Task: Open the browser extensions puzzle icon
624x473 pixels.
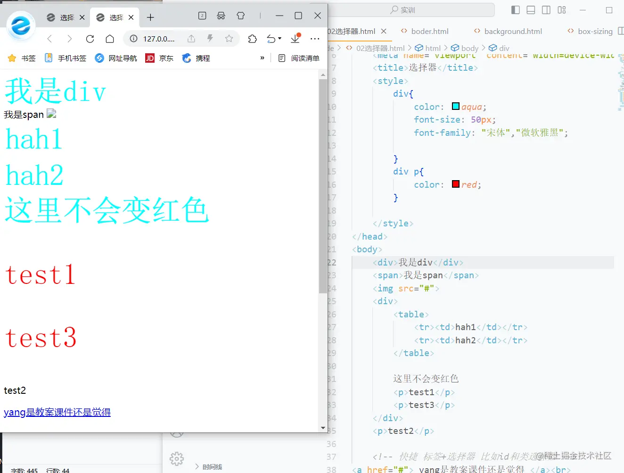Action: pos(252,39)
